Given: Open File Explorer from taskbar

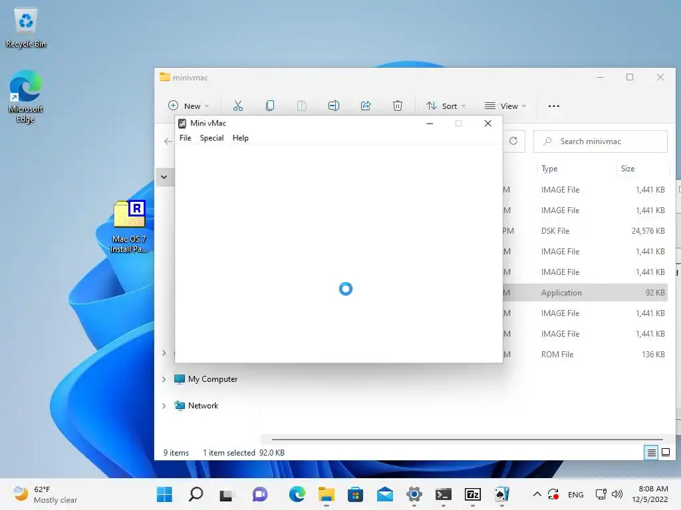Looking at the screenshot, I should click(x=326, y=494).
